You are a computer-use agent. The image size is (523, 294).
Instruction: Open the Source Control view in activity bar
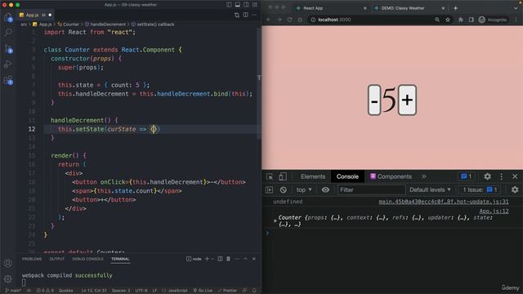coord(8,49)
